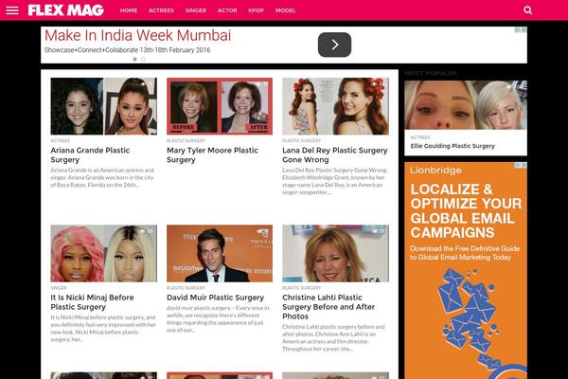The width and height of the screenshot is (568, 379).
Task: Open the KPOP menu item
Action: pos(257,10)
